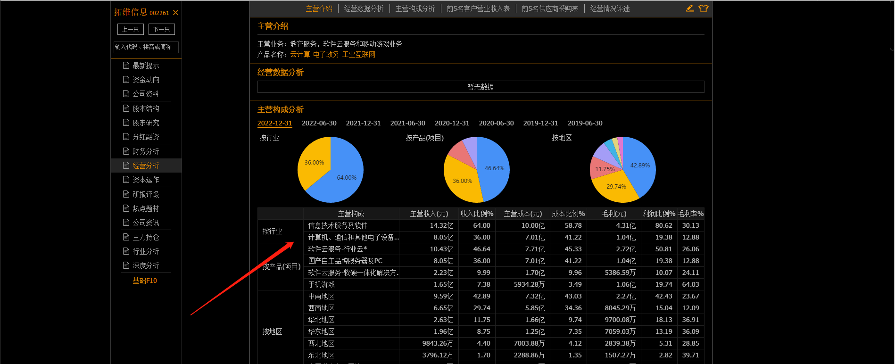Open 股东研究 section in the sidebar

146,123
